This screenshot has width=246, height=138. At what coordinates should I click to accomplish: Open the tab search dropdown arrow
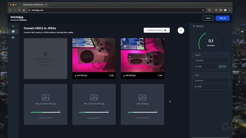230,5
